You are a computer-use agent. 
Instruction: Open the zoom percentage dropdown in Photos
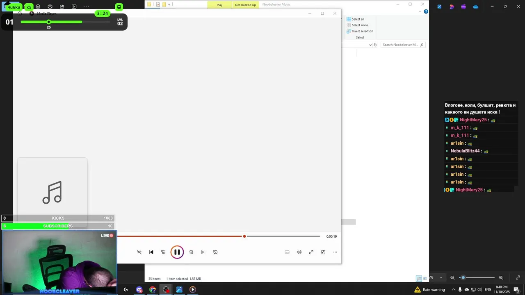click(441, 277)
